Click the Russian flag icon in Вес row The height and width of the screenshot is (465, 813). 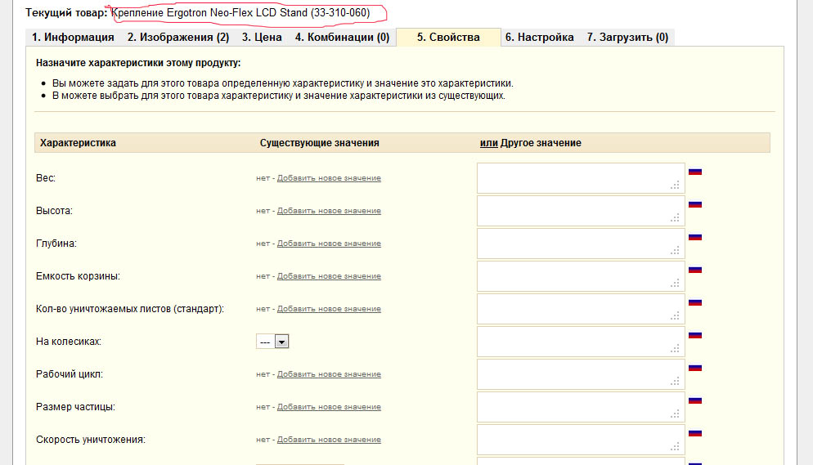694,172
